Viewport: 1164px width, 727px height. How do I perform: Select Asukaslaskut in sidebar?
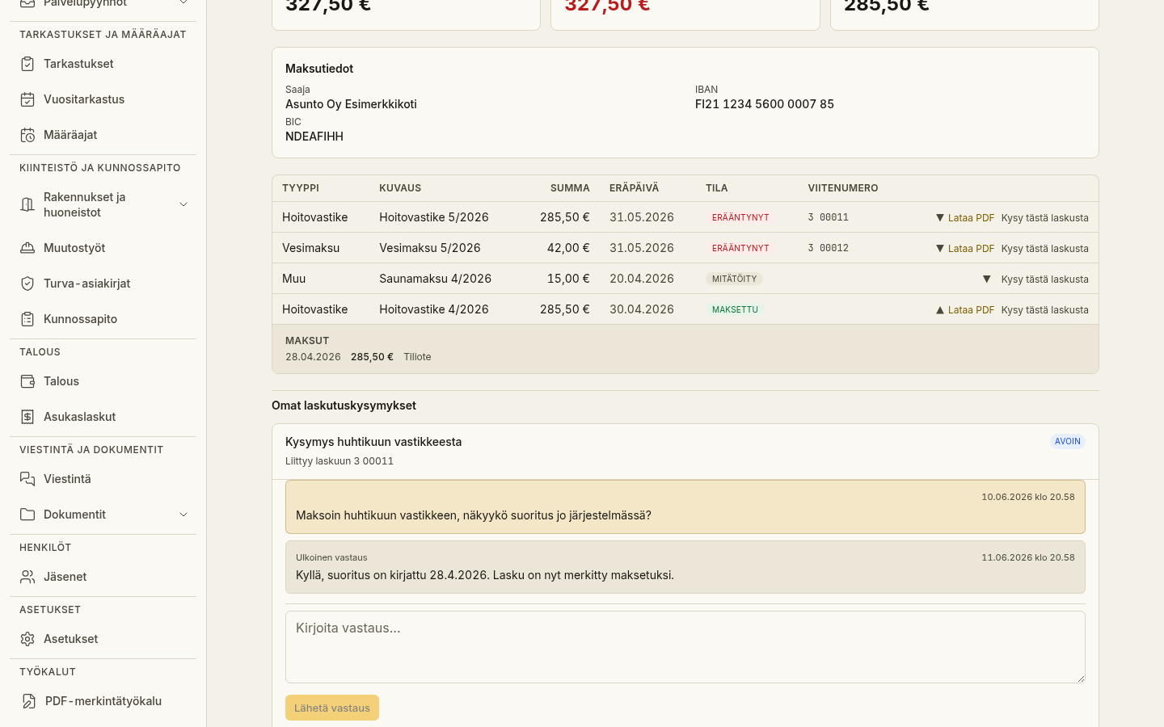(103, 417)
